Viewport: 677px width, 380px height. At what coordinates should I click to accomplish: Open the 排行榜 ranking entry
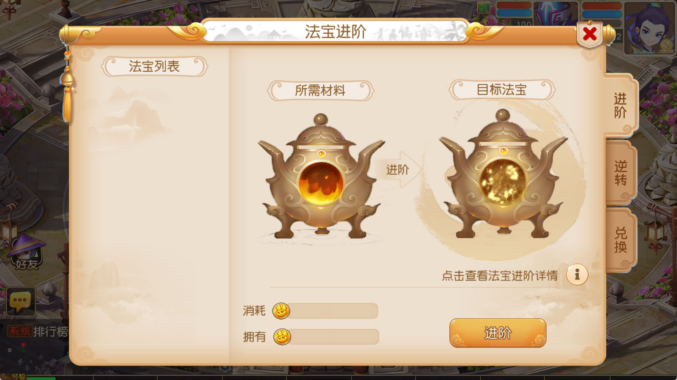tap(50, 331)
